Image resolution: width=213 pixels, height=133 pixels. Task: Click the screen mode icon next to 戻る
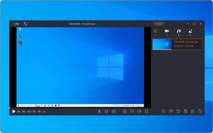tap(26, 24)
